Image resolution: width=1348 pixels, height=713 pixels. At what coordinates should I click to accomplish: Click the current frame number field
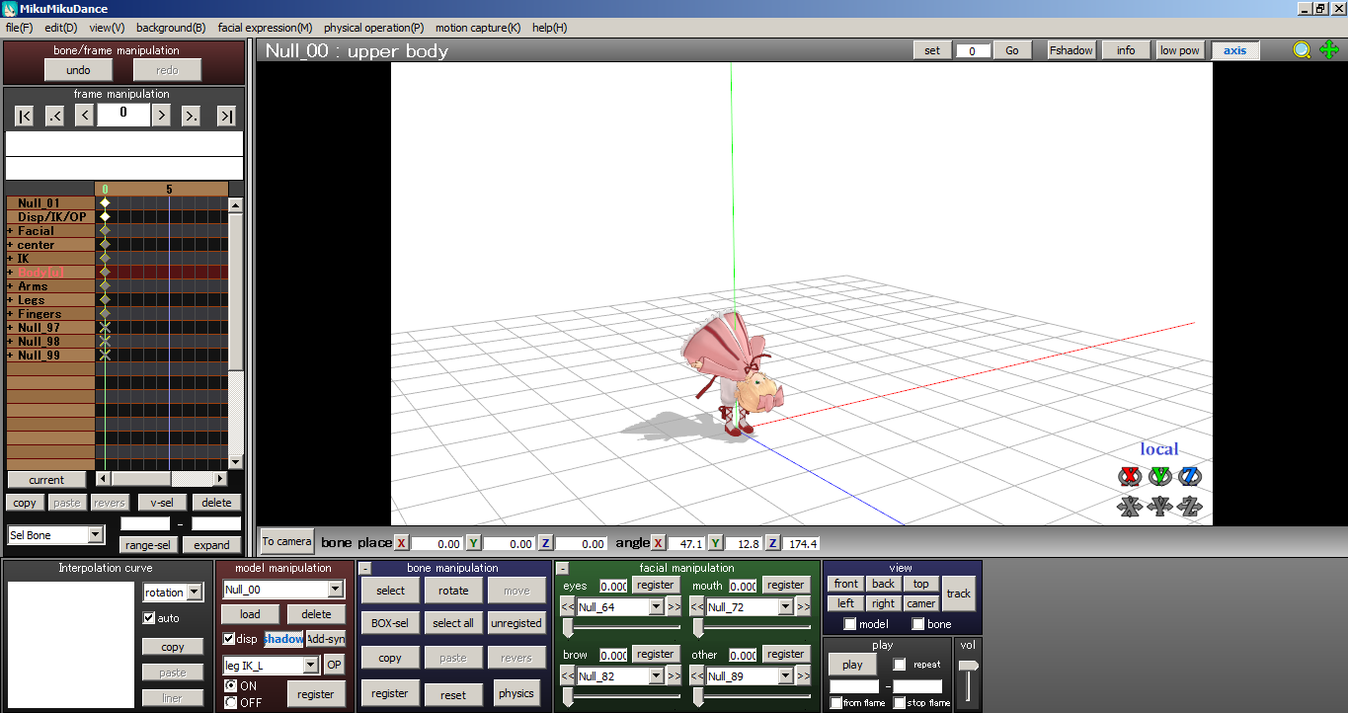coord(123,114)
